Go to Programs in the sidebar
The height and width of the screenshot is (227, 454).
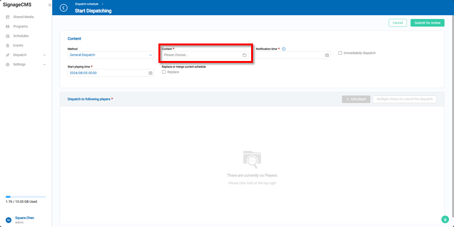(20, 26)
